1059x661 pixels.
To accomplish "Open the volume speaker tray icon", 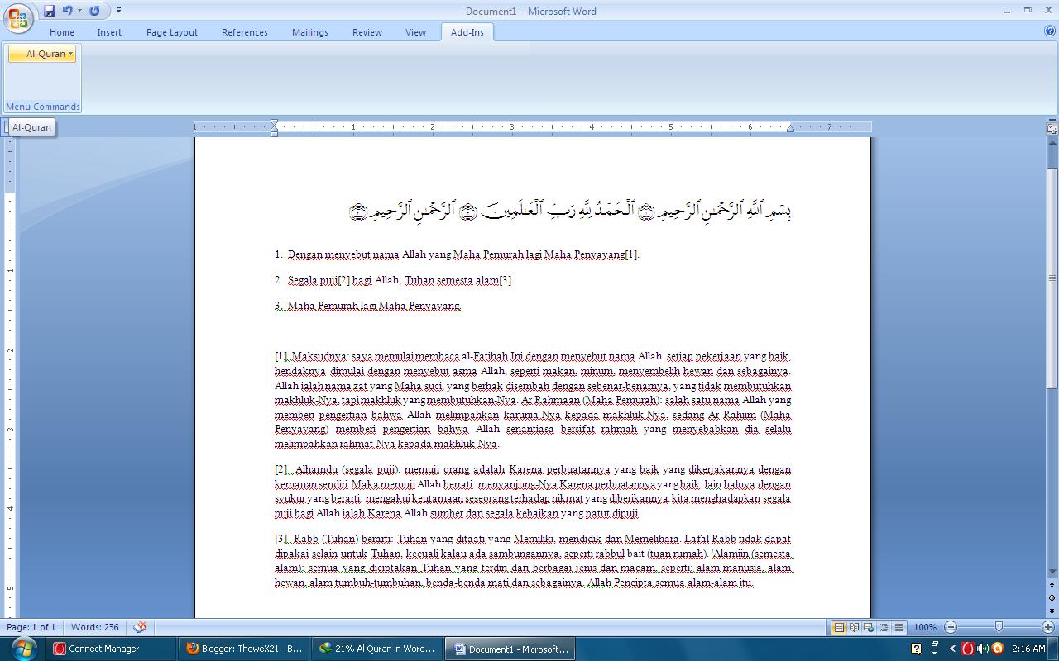I will [983, 649].
